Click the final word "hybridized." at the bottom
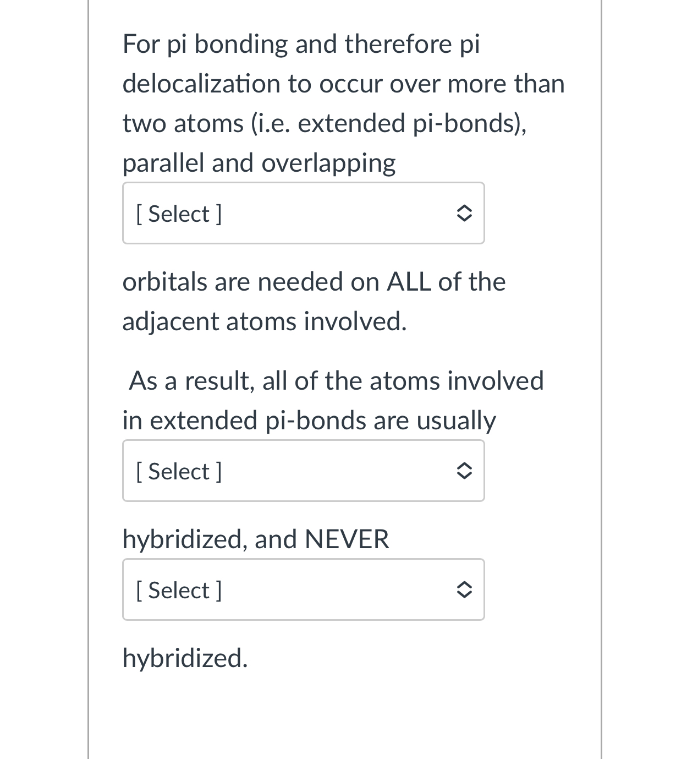 coord(185,658)
